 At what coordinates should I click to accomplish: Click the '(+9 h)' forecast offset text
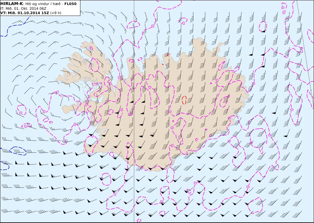56,13
